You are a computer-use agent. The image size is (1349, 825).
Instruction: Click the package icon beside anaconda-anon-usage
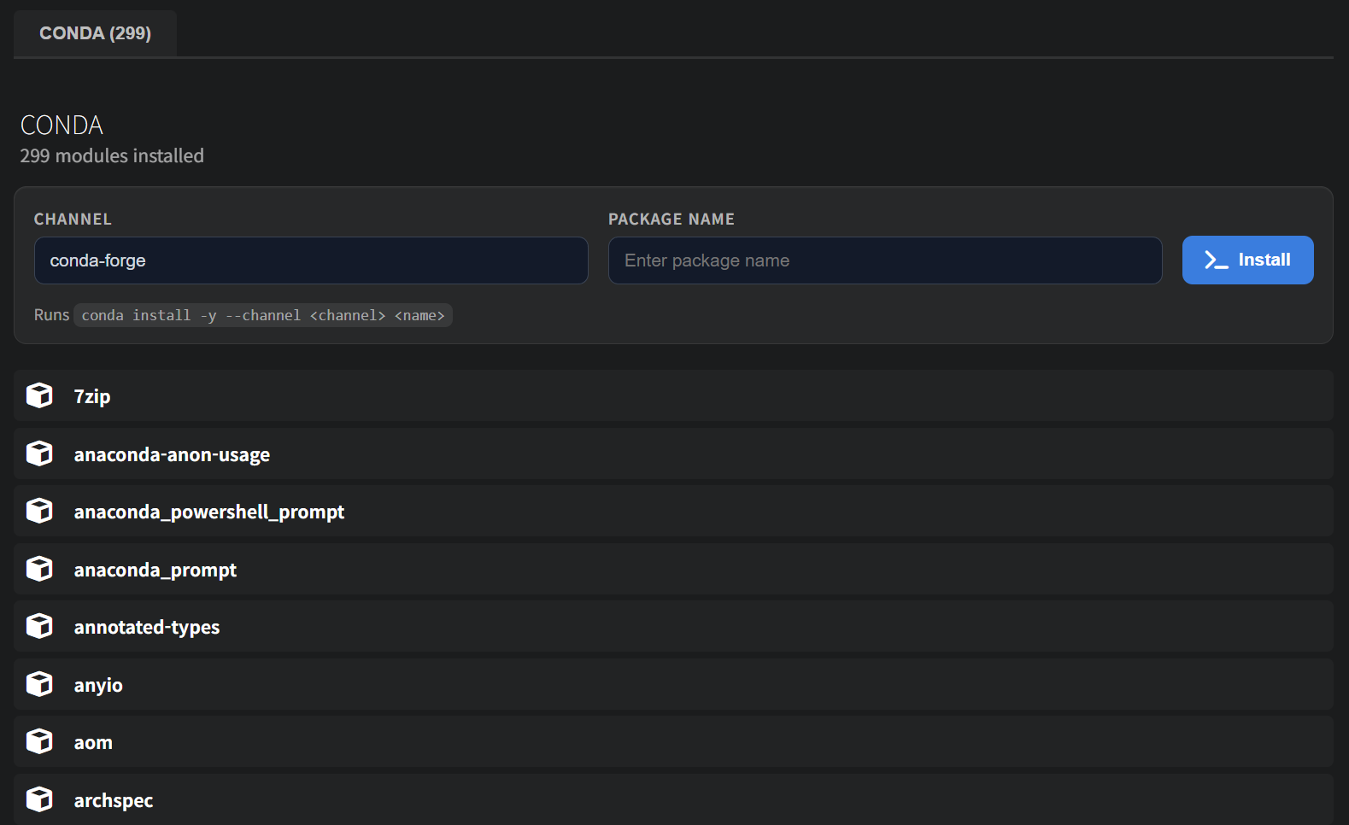tap(39, 453)
